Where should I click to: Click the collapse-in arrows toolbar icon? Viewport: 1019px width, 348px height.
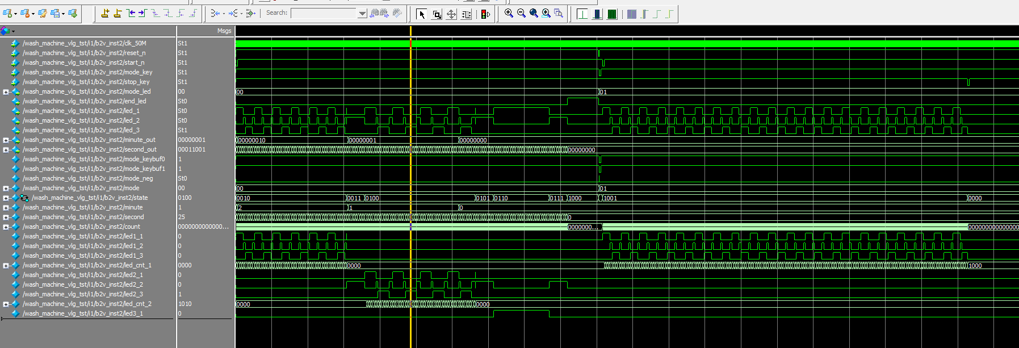(215, 13)
